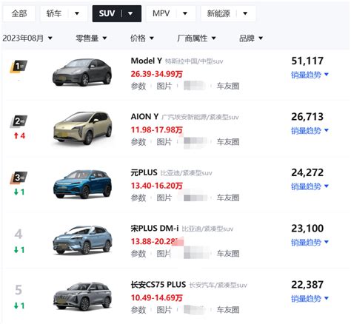The image size is (351, 324).
Task: Open the AION Y title link
Action: point(144,116)
